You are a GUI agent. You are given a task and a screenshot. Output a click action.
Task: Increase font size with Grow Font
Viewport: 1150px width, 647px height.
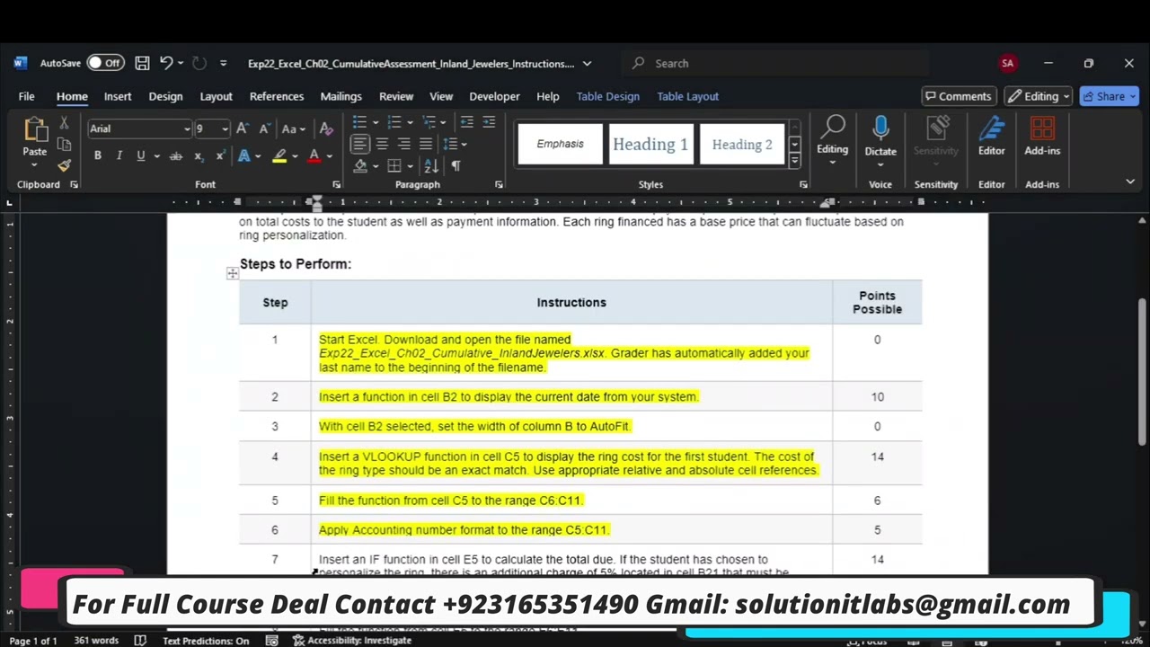pos(243,129)
